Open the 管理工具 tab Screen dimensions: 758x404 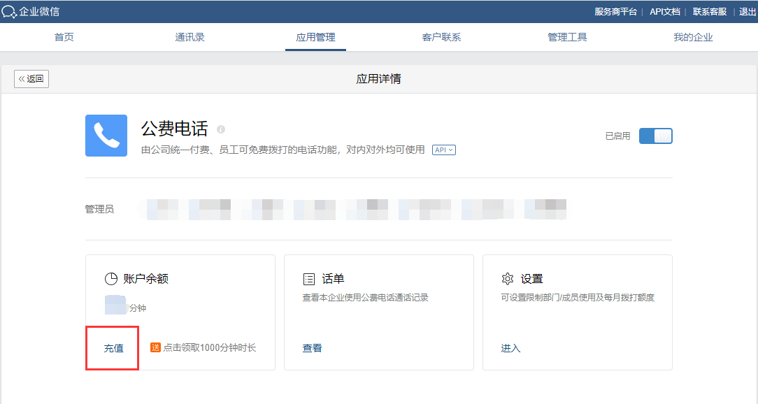coord(567,37)
